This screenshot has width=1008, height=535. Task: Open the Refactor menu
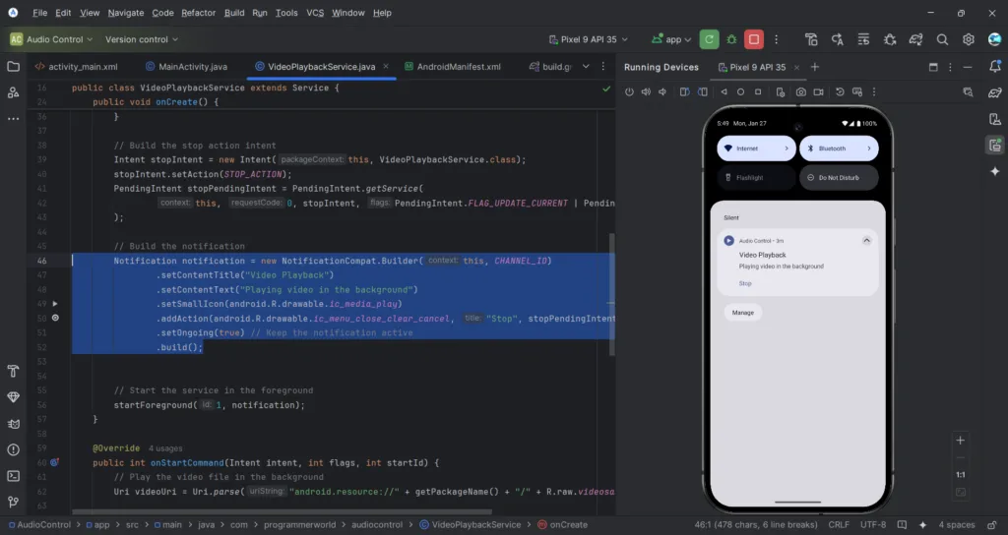coord(199,13)
